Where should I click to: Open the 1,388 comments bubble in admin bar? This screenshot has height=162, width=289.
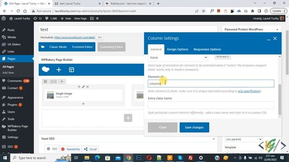click(51, 18)
